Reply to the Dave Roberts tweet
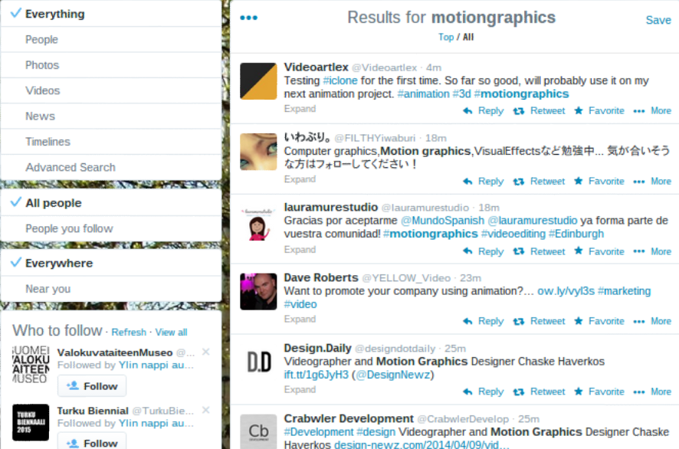Image resolution: width=679 pixels, height=449 pixels. tap(484, 321)
